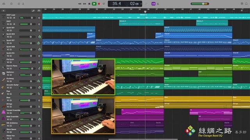Click the horizontal scrollbar at the bottom
The width and height of the screenshot is (250, 140).
[x=143, y=139]
